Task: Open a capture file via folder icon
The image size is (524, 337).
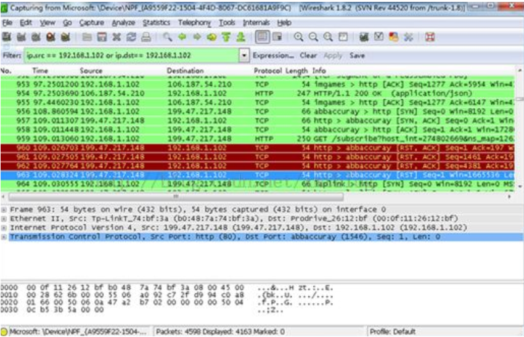Action: click(87, 37)
